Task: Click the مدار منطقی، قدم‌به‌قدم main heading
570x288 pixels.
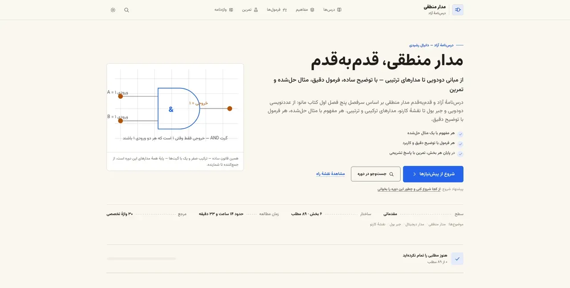Action: click(x=387, y=61)
